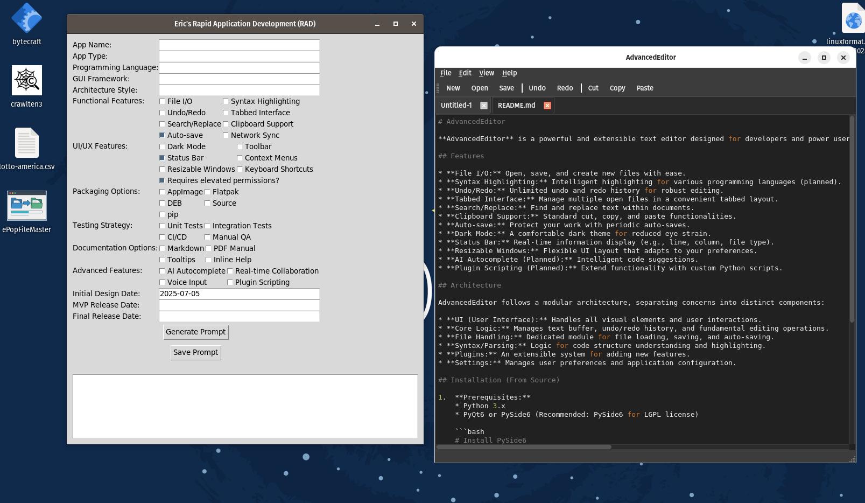Click Redo in the AdvancedEditor toolbar

565,88
